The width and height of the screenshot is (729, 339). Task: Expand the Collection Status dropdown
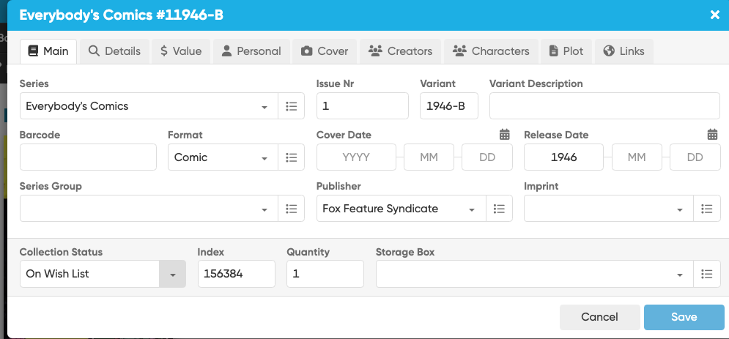click(x=172, y=275)
